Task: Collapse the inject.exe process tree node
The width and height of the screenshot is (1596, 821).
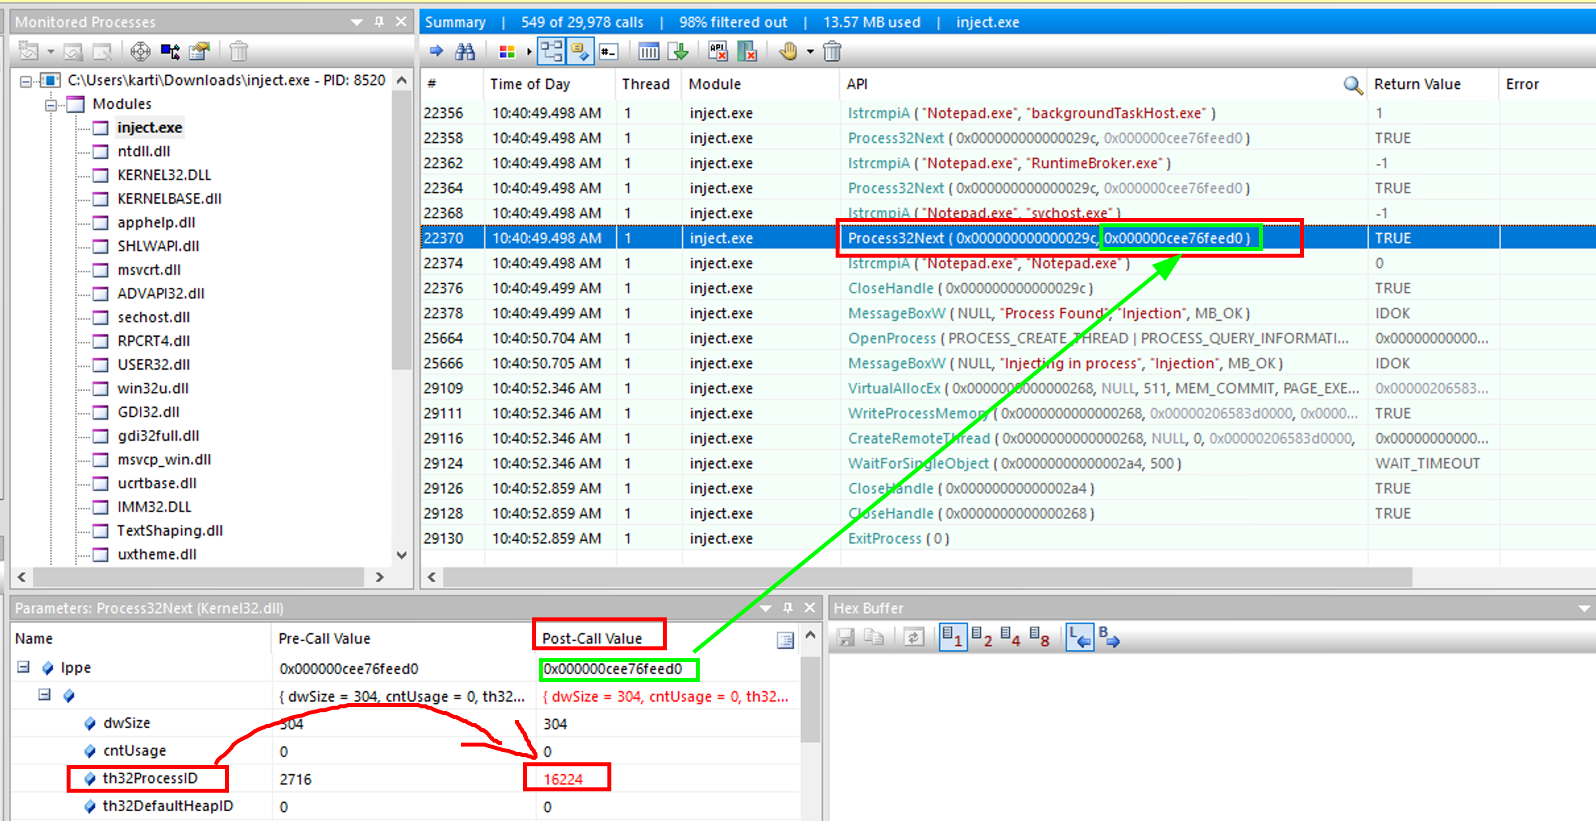Action: point(26,81)
